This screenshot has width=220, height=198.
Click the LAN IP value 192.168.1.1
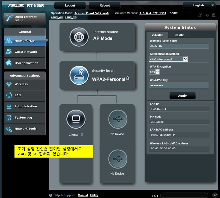159,109
